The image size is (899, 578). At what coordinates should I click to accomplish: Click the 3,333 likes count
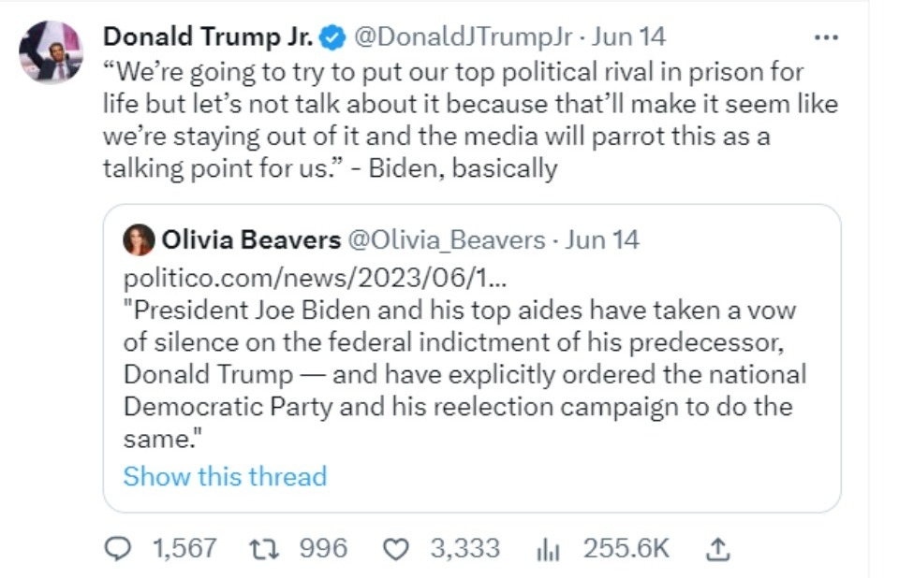coord(464,548)
